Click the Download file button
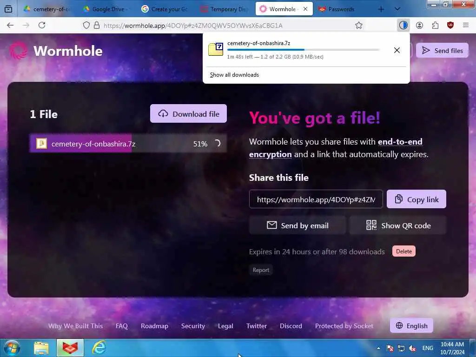 189,114
